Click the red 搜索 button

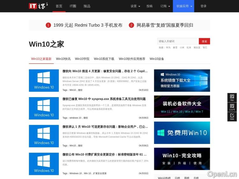(x=204, y=41)
